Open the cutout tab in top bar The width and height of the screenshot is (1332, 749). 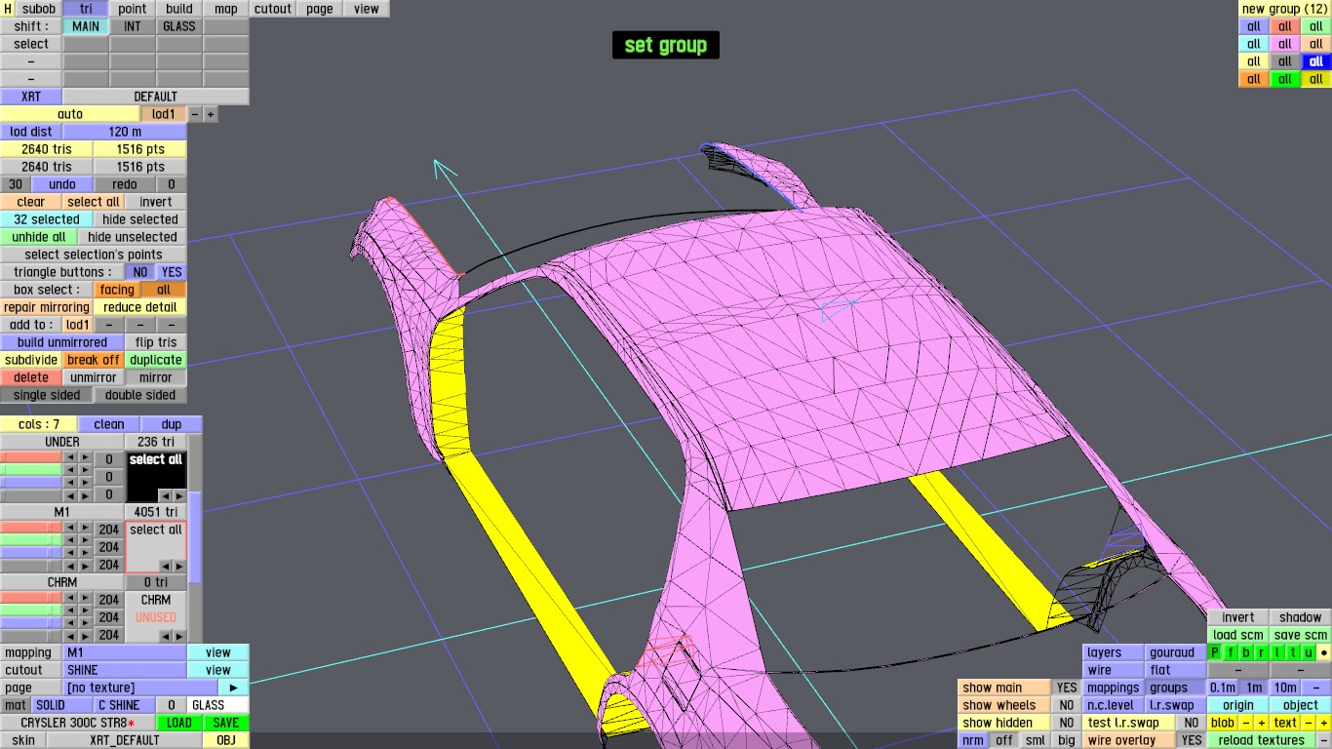click(273, 9)
